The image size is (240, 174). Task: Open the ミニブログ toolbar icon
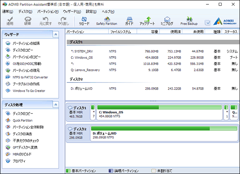click(167, 21)
